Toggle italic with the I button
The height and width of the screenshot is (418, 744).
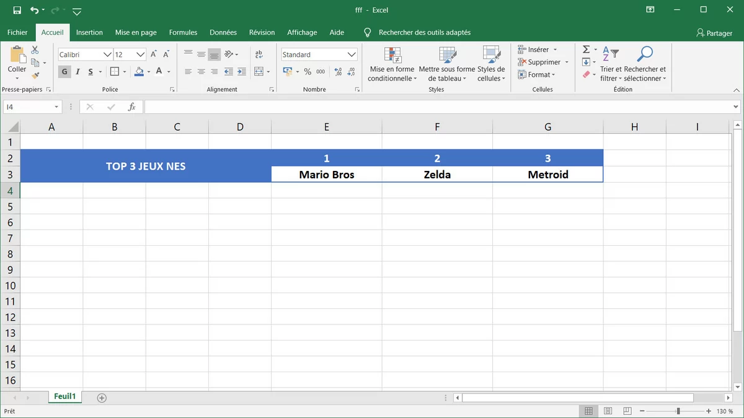pyautogui.click(x=77, y=72)
